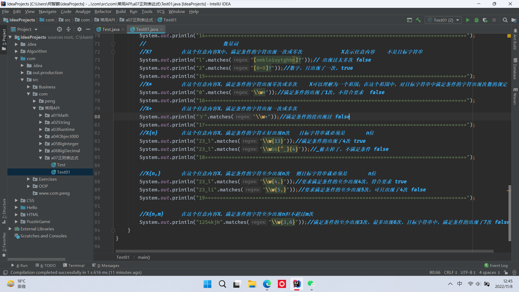The width and height of the screenshot is (519, 292).
Task: Run with coverage shield icon
Action: [485, 20]
